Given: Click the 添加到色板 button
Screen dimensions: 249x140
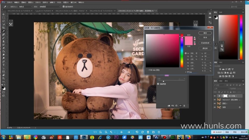Looking at the screenshot, I should [x=205, y=43].
